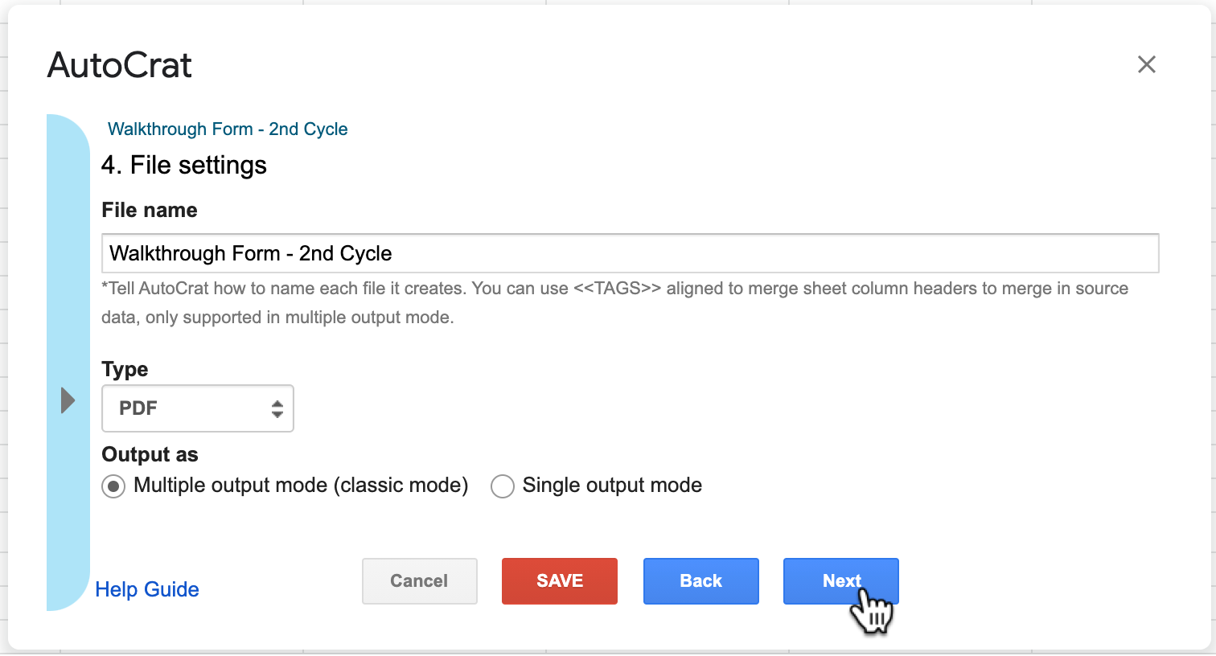Image resolution: width=1216 pixels, height=656 pixels.
Task: Click the up-down stepper icon on PDF selector
Action: (x=277, y=408)
